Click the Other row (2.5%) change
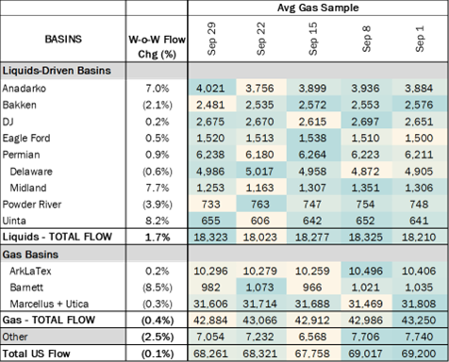Viewport: 449px width, 362px height. tap(158, 337)
